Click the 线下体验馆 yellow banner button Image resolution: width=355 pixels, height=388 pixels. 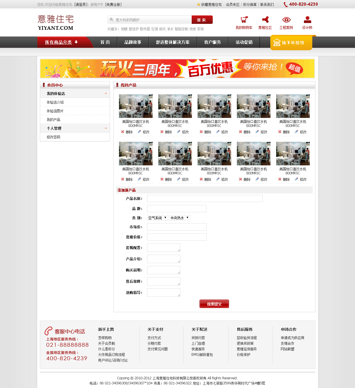(x=291, y=43)
